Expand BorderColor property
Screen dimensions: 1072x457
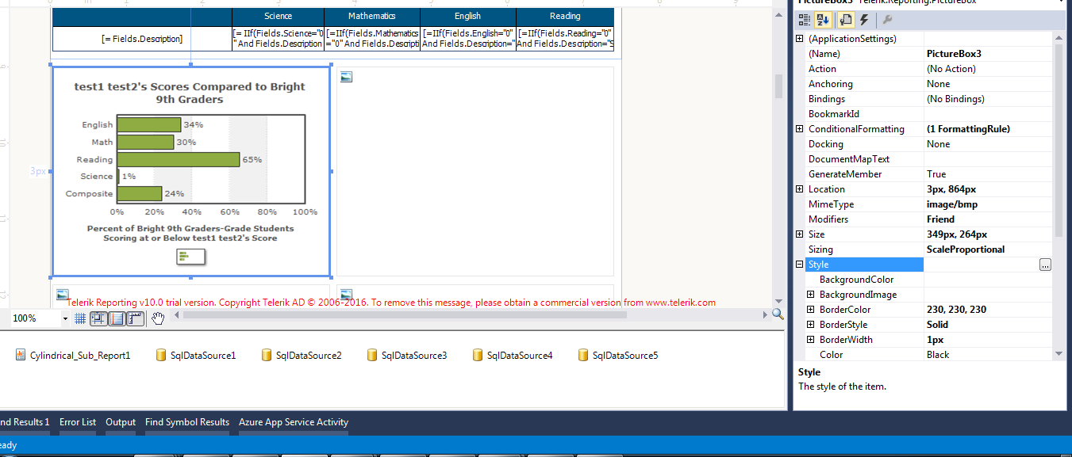[810, 310]
